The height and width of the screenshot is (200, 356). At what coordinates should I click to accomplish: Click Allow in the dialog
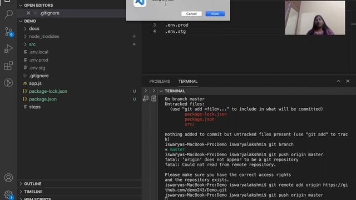pyautogui.click(x=215, y=13)
